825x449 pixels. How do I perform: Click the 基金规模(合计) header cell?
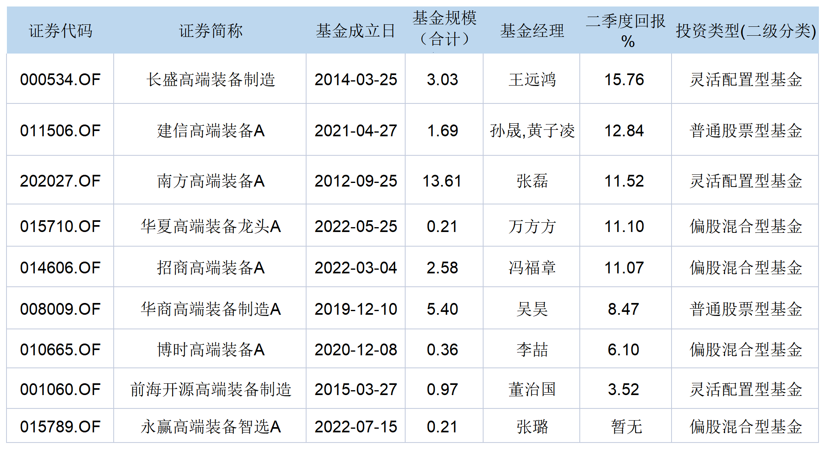[444, 29]
